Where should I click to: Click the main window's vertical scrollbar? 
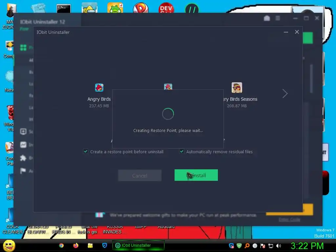[311, 79]
